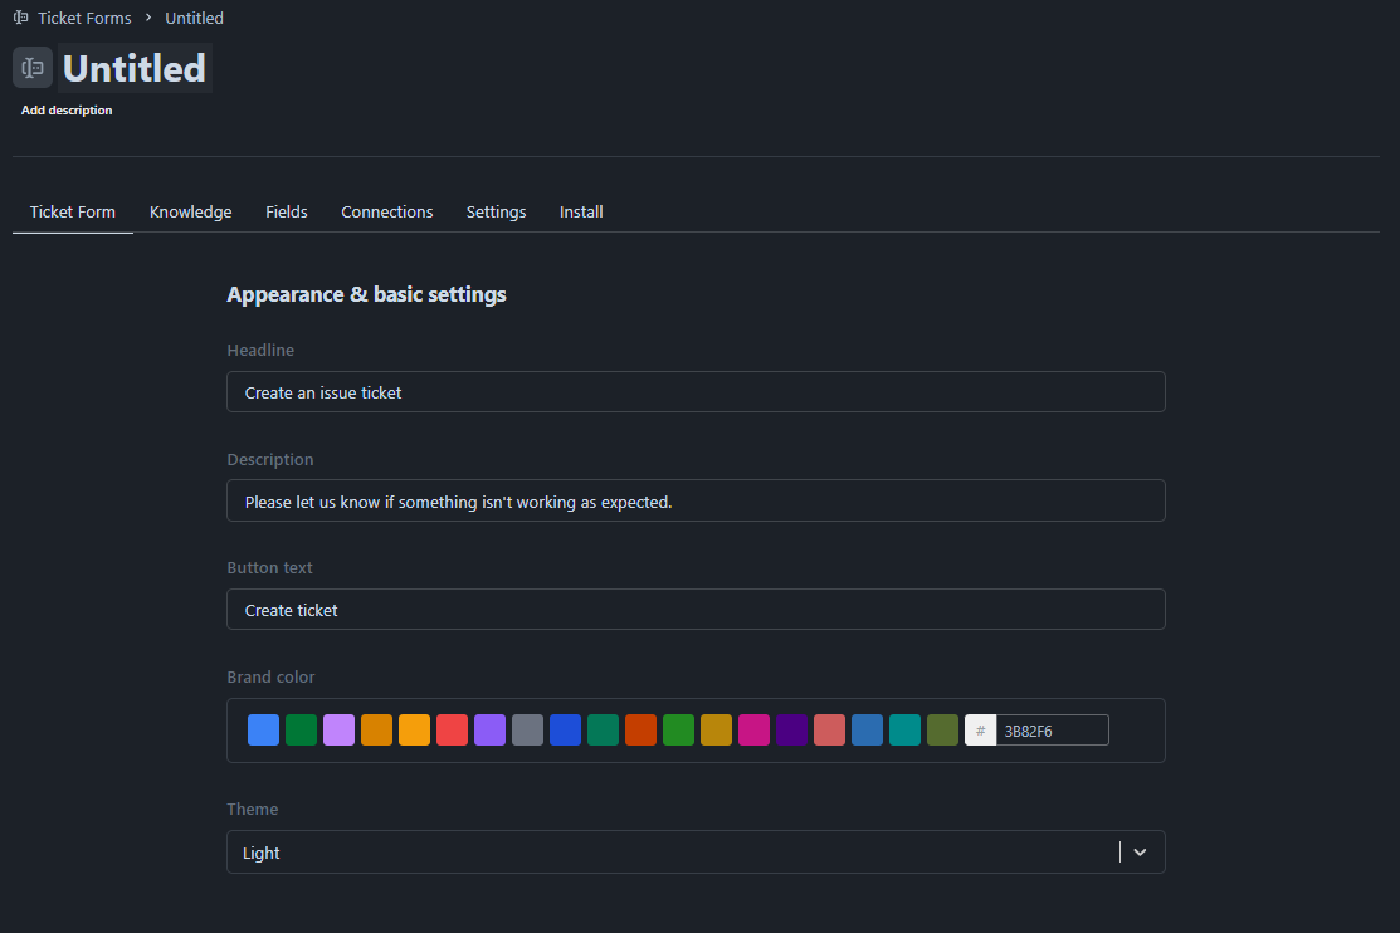Open the Settings tab
Image resolution: width=1400 pixels, height=933 pixels.
[x=496, y=212]
